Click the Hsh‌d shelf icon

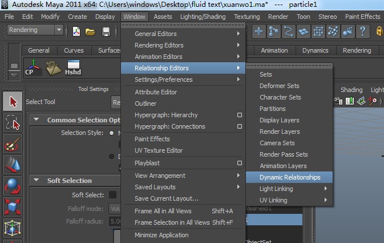click(x=73, y=67)
